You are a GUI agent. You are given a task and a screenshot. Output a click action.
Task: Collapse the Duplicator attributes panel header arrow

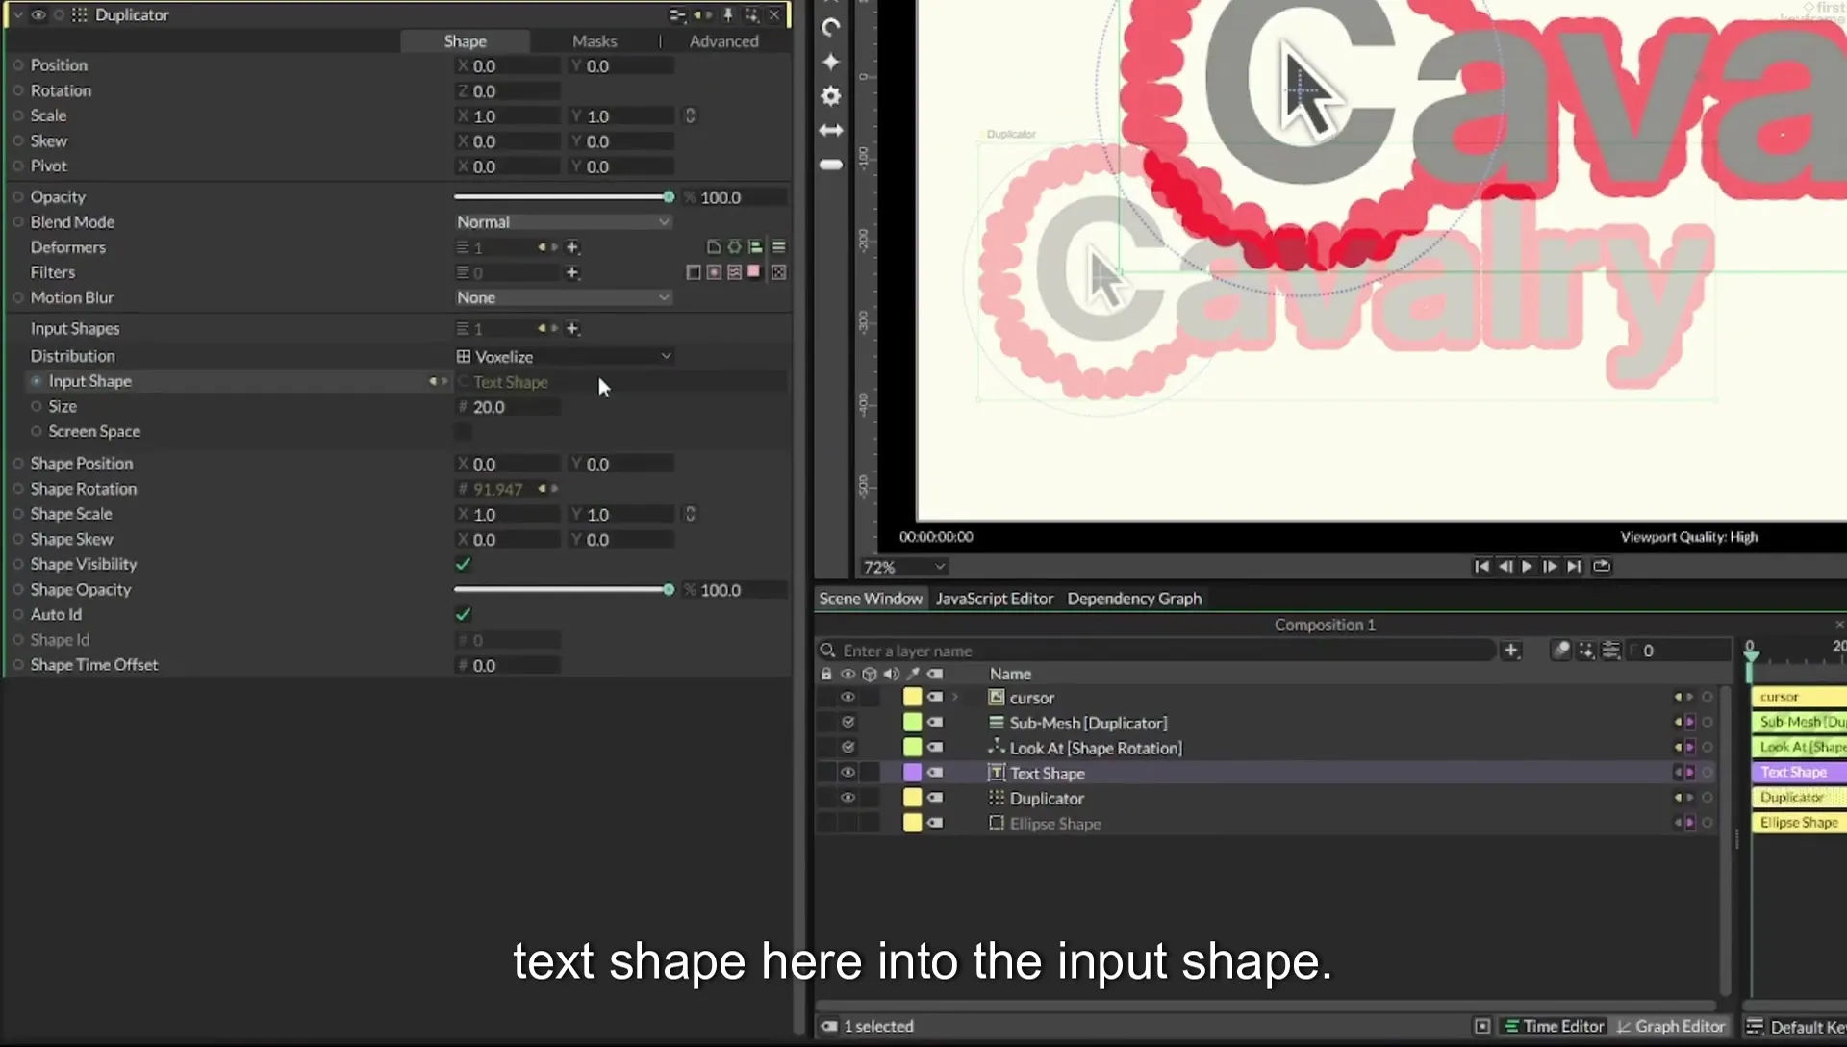point(18,15)
